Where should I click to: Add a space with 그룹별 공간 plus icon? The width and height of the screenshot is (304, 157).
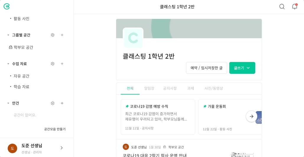(x=62, y=35)
